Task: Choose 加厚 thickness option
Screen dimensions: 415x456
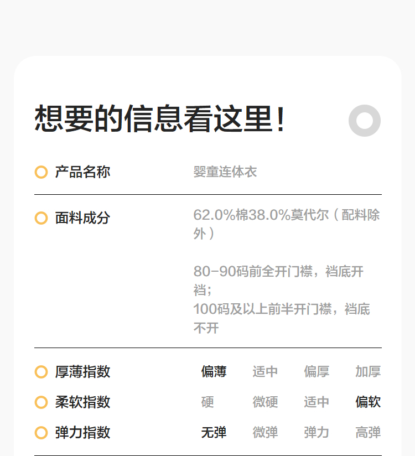Action: click(x=368, y=372)
